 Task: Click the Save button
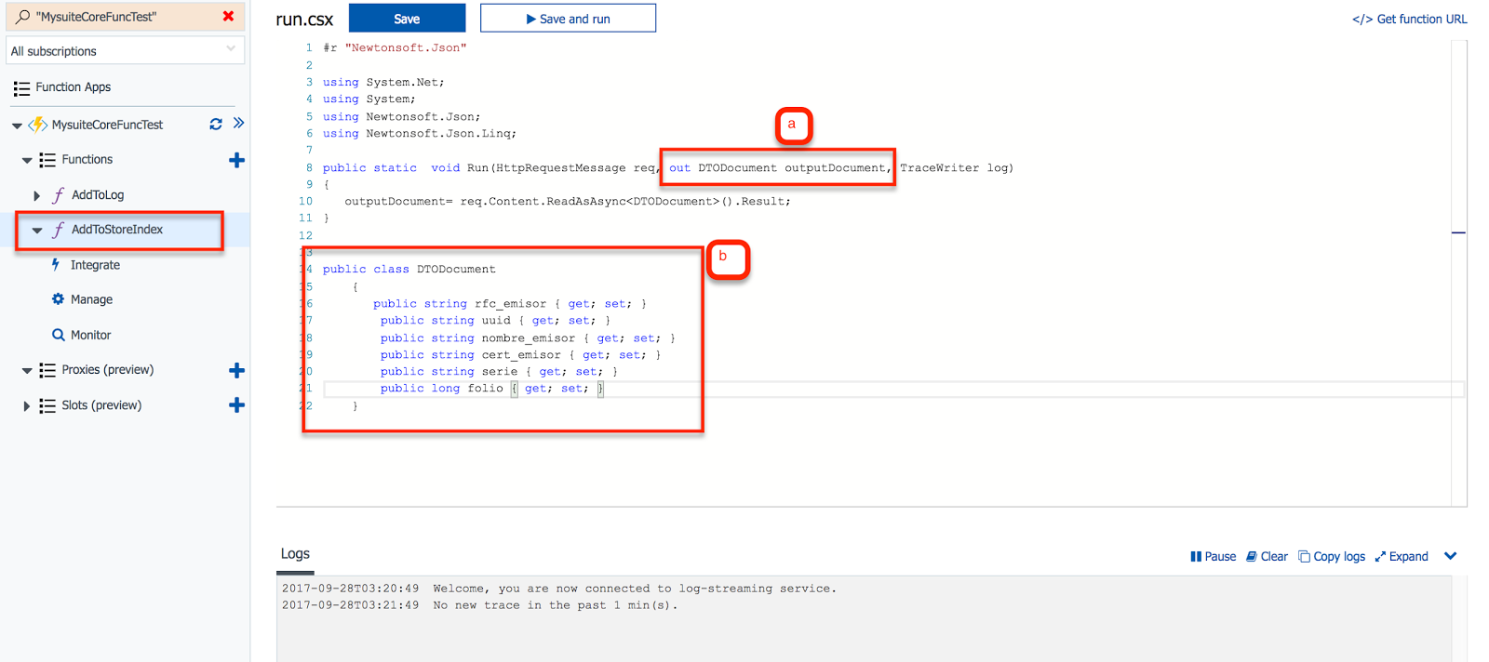(407, 18)
